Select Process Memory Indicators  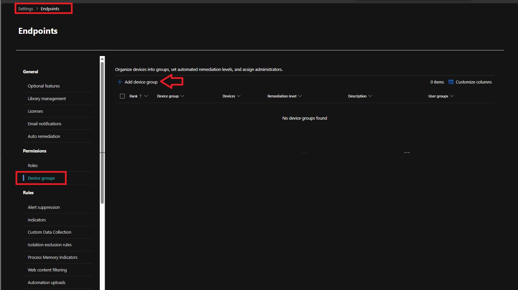tap(53, 258)
